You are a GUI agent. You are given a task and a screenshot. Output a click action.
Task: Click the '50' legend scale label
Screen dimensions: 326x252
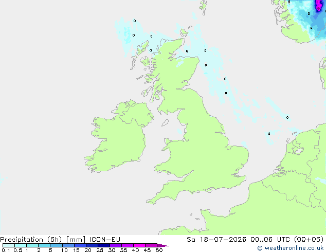click(159, 250)
